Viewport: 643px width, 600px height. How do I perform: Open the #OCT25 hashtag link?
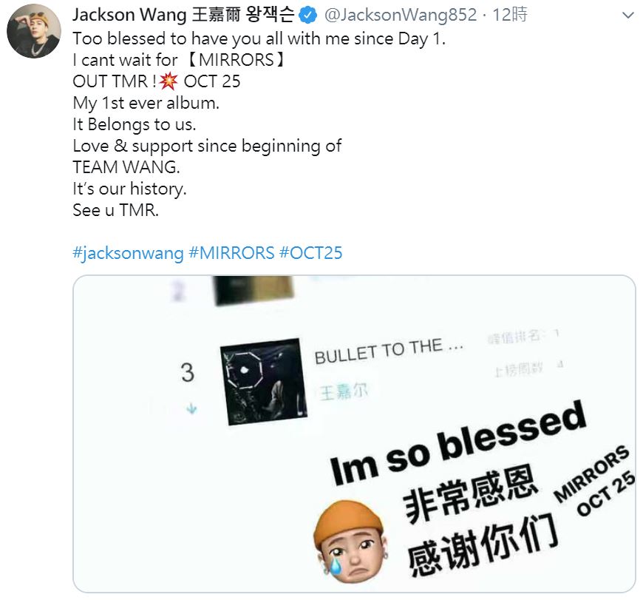coord(311,253)
